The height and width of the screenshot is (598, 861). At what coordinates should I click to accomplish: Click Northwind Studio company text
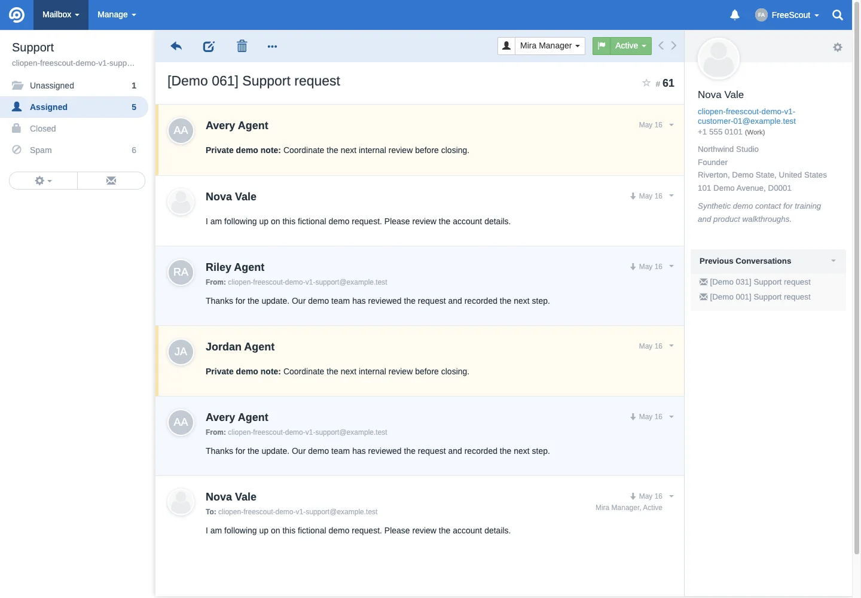(728, 149)
